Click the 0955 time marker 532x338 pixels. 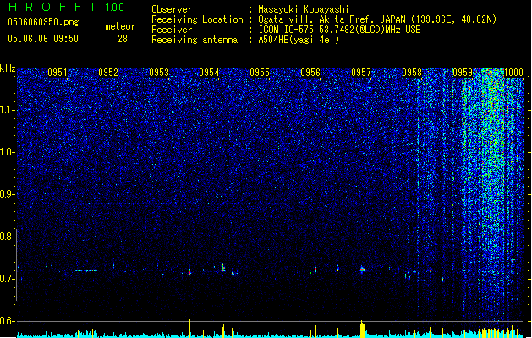point(260,73)
